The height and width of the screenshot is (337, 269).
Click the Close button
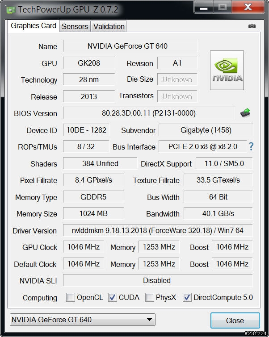coord(235,320)
